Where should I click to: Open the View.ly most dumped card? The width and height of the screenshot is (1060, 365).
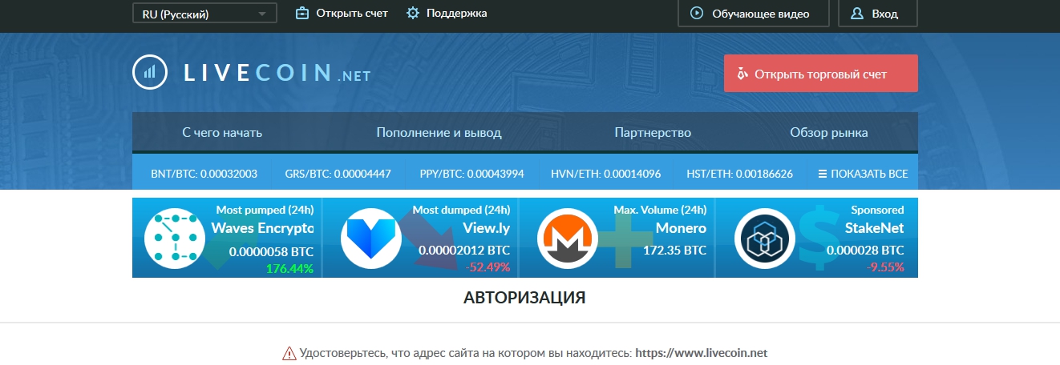coord(421,238)
